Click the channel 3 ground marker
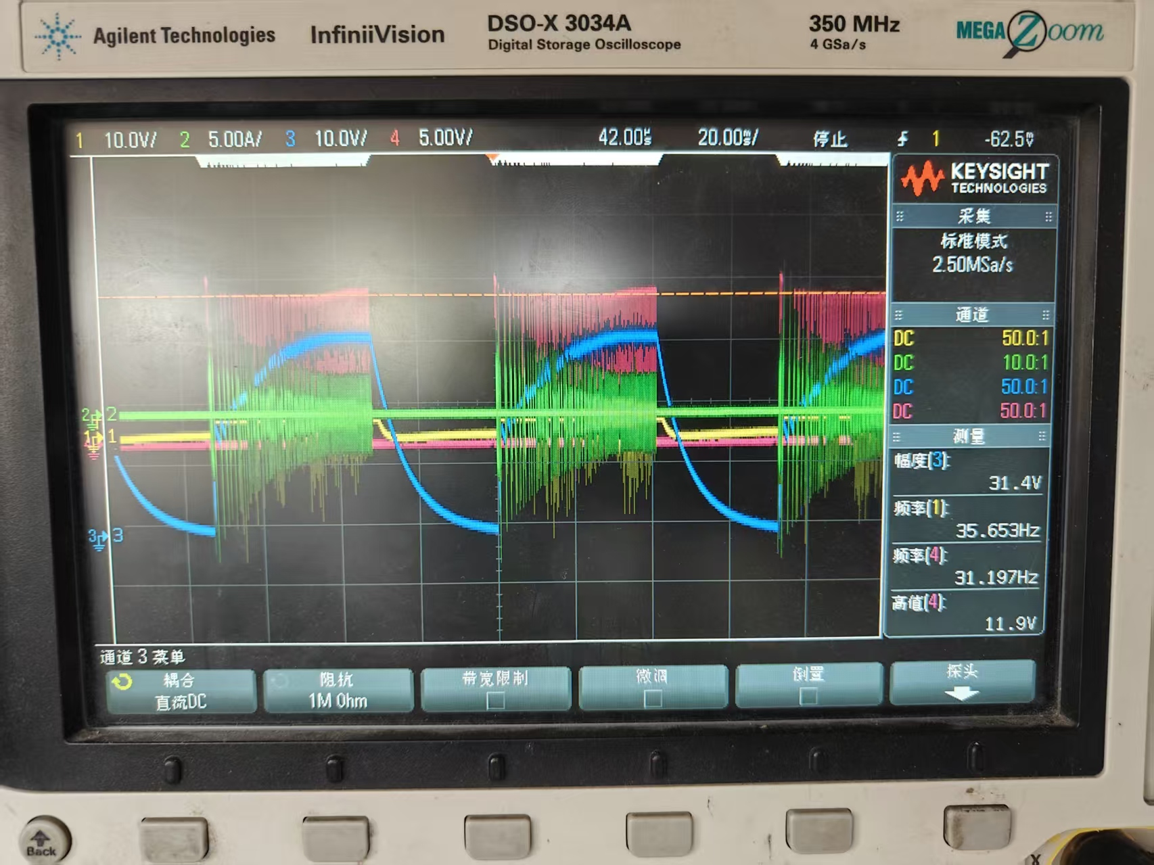 point(106,537)
